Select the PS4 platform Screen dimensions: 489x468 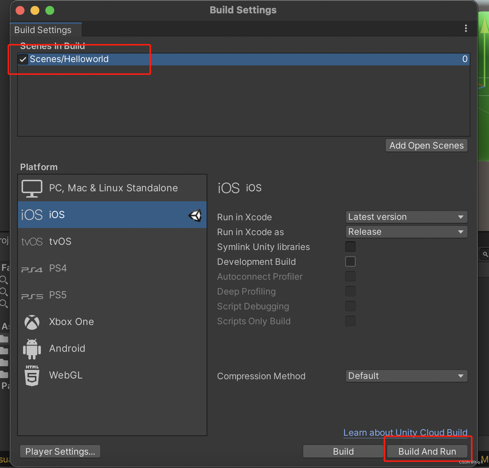[x=112, y=268]
